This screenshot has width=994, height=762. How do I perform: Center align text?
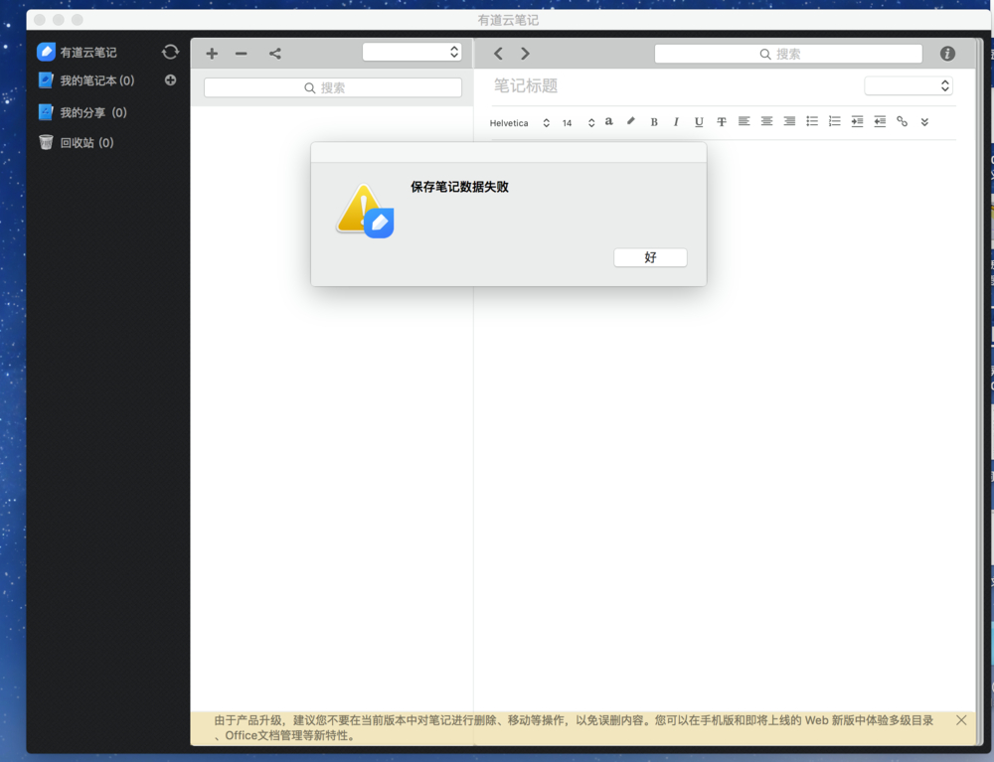[x=766, y=121]
